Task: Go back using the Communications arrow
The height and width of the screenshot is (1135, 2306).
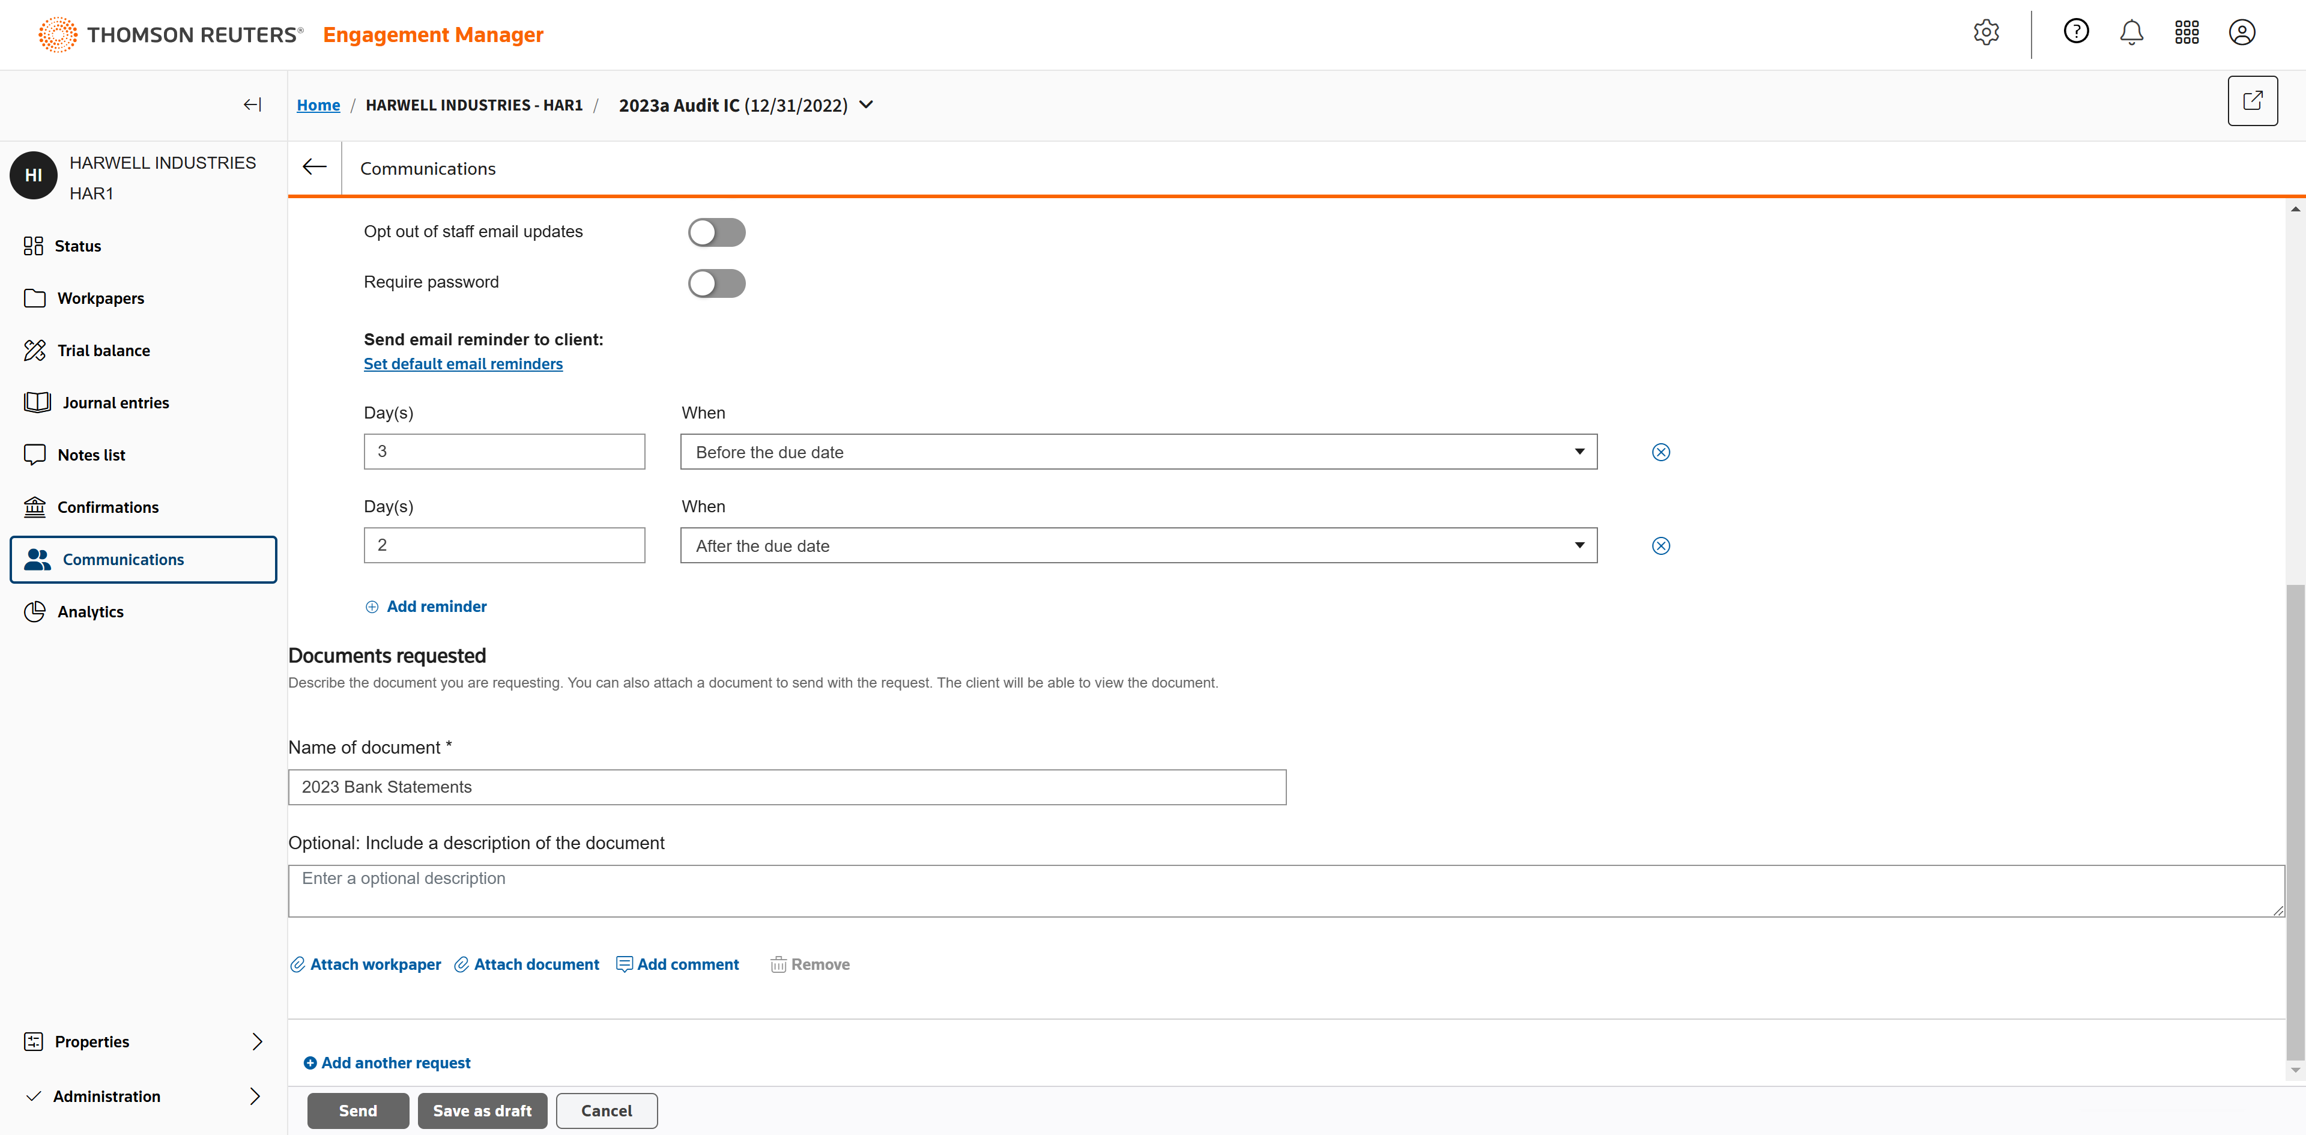Action: coord(314,168)
